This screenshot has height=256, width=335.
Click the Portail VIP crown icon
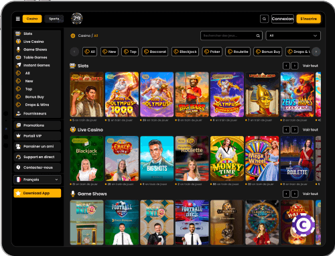point(18,136)
